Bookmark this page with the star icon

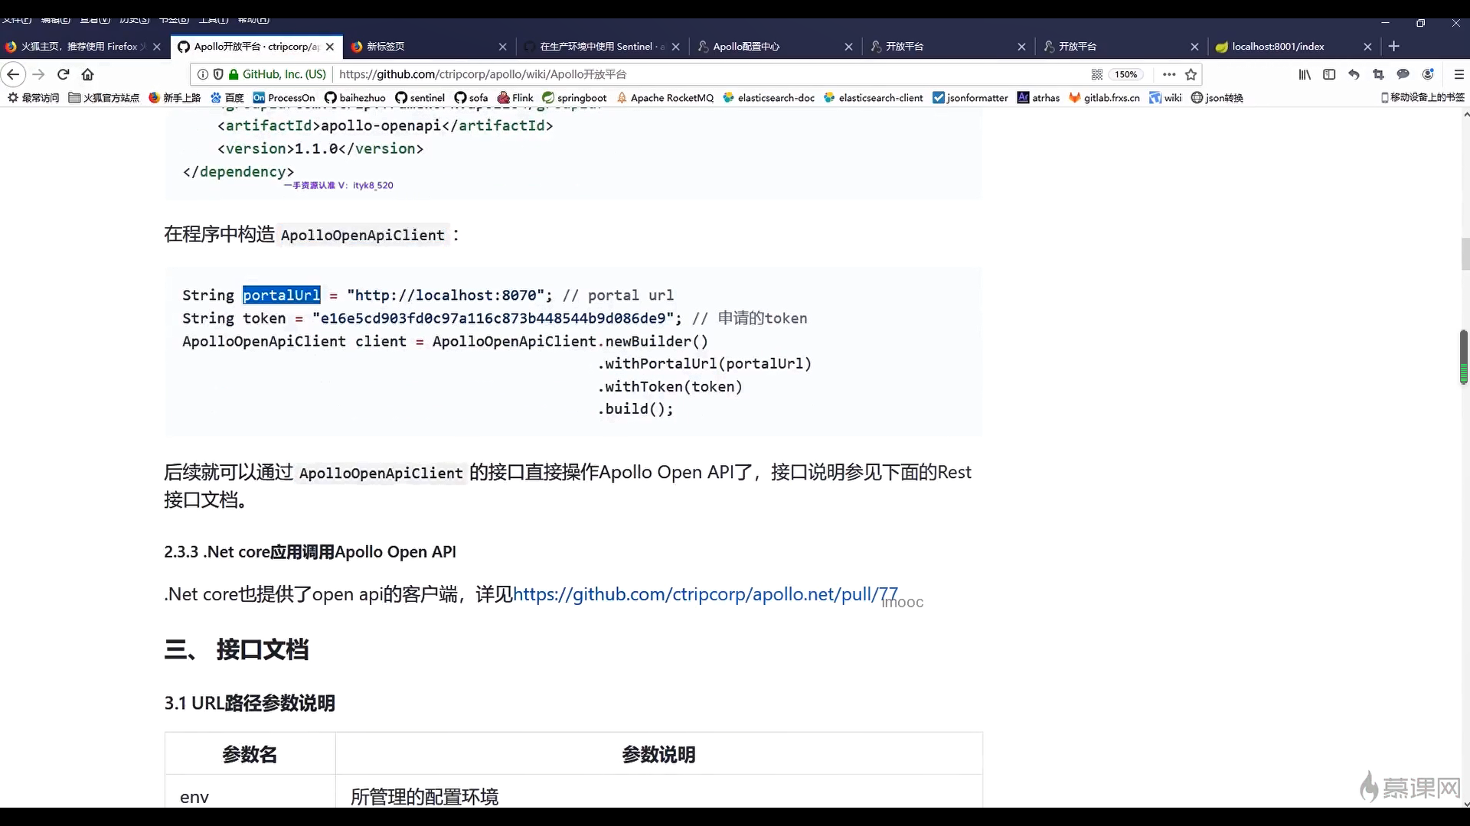click(x=1191, y=74)
